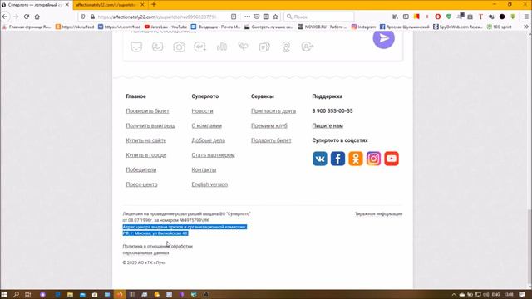Open the Новости link

[202, 110]
